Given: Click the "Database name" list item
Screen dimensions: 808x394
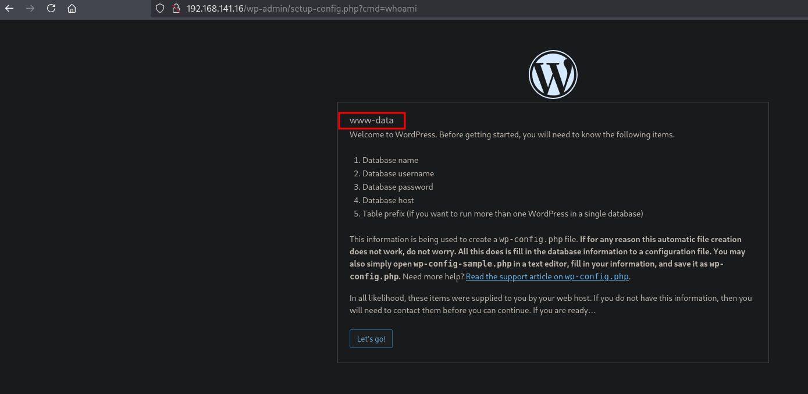Looking at the screenshot, I should [x=390, y=160].
